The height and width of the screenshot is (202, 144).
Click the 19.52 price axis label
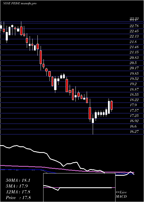point(134,78)
